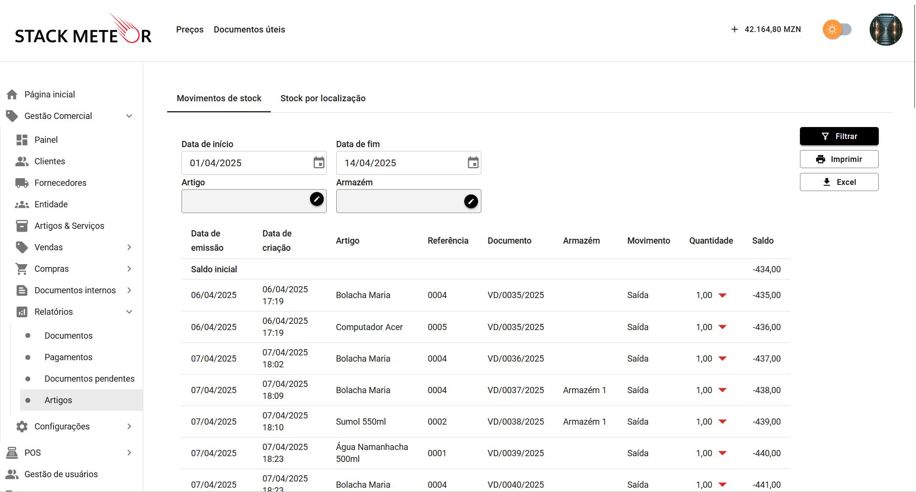
Task: Click red down arrow in VD/0038/2025 row
Action: [x=723, y=422]
